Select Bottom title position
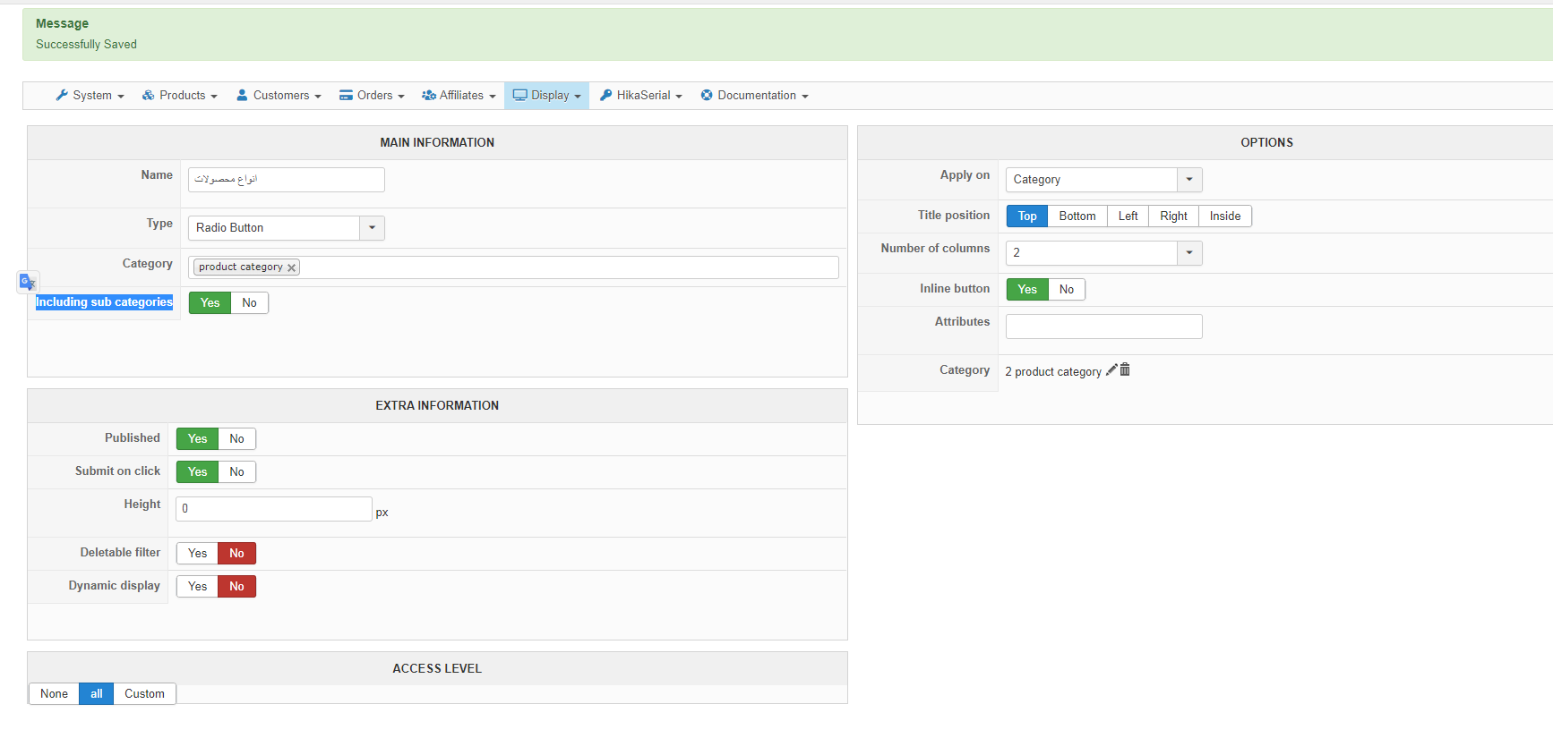Viewport: 1553px width, 738px height. tap(1077, 216)
